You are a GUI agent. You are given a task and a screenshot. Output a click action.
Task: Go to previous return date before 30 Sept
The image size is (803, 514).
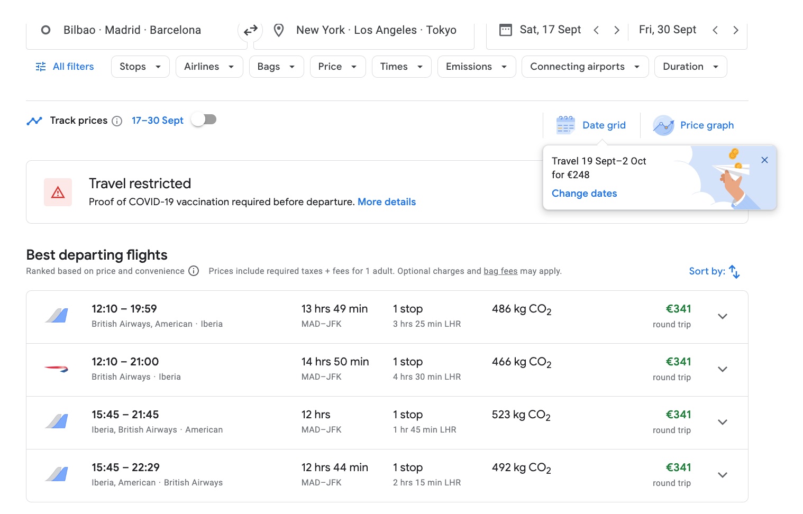[x=715, y=30]
